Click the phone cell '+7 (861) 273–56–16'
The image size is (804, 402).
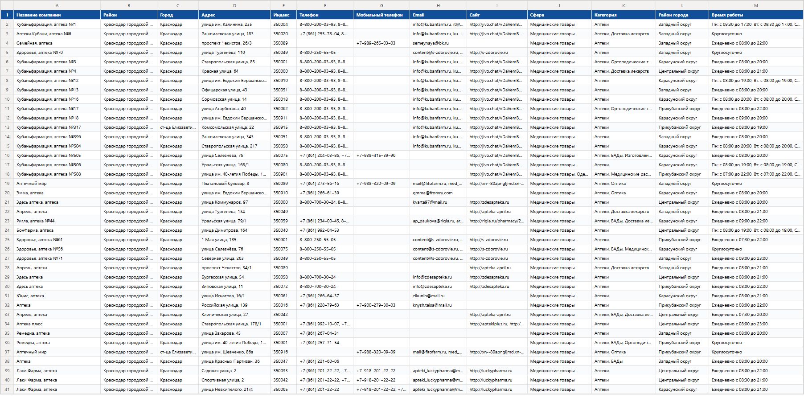325,184
